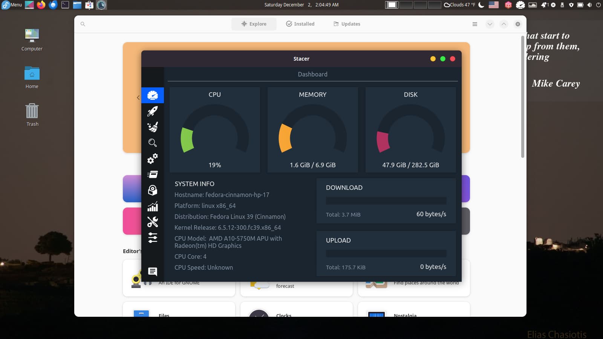Open the Services gears icon in Stacer

153,159
